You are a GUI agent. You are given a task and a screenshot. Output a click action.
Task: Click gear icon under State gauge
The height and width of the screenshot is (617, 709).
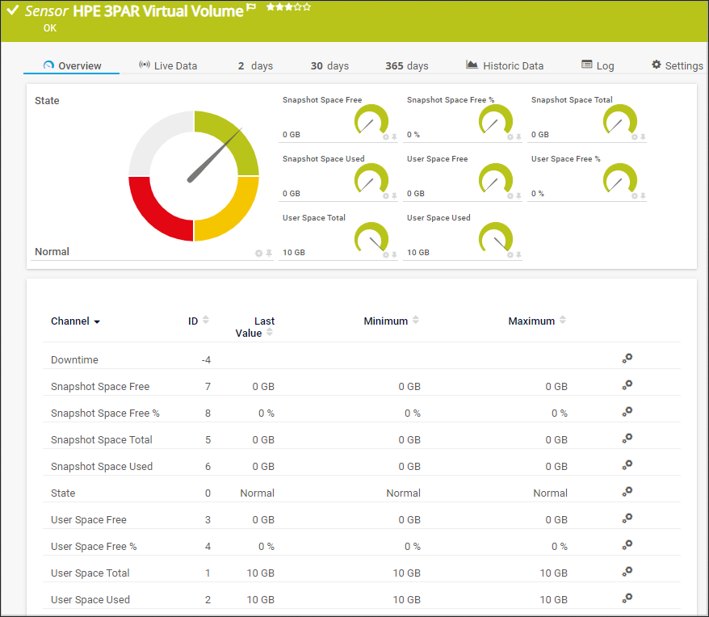point(259,254)
